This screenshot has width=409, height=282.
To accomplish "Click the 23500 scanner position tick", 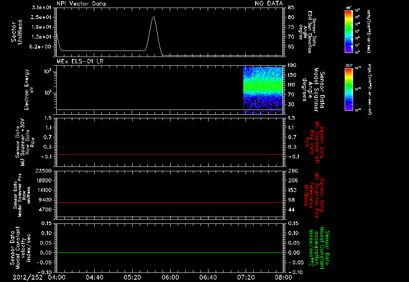I will [43, 170].
